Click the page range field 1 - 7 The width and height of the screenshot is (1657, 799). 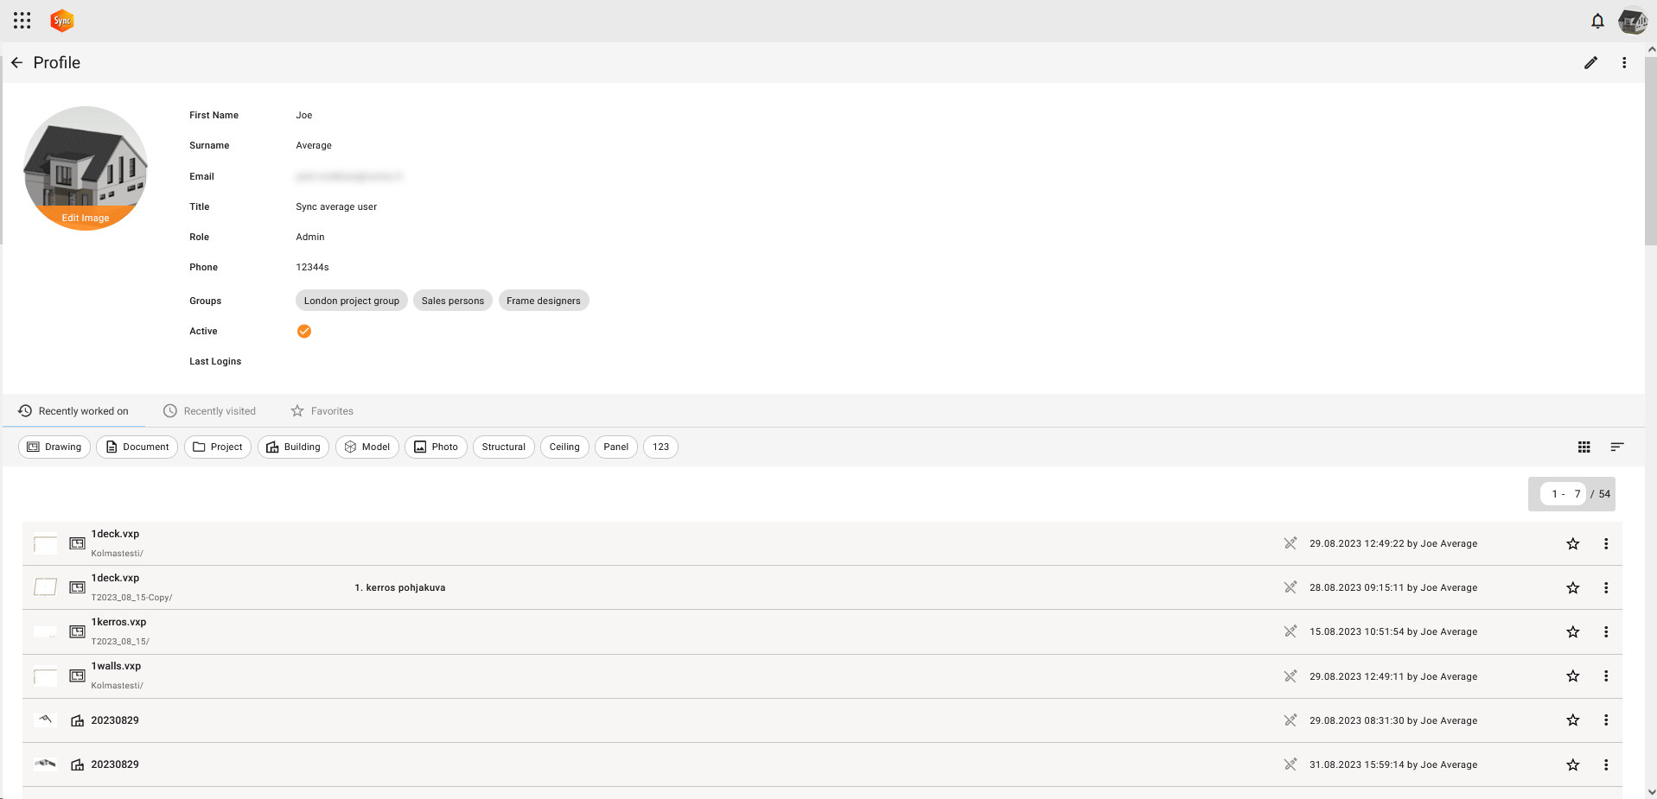pyautogui.click(x=1564, y=494)
